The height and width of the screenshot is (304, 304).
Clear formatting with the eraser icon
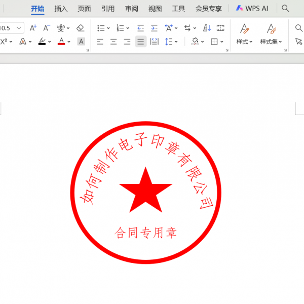pyautogui.click(x=80, y=28)
